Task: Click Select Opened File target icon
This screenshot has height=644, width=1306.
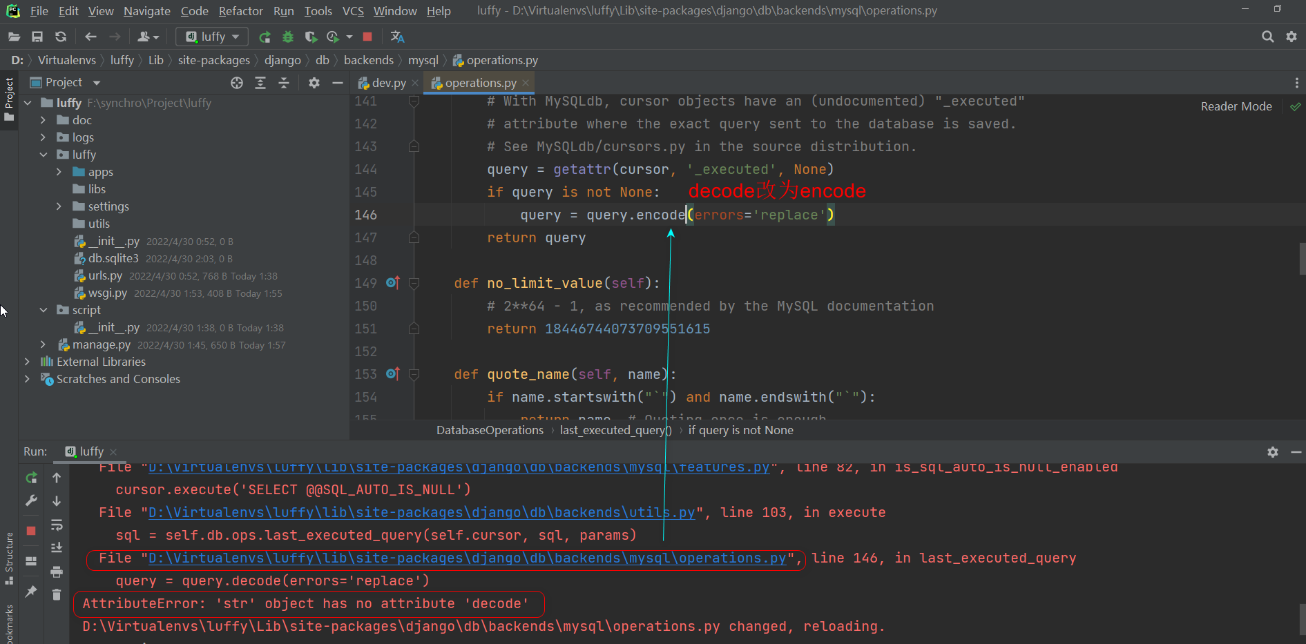Action: [x=237, y=83]
